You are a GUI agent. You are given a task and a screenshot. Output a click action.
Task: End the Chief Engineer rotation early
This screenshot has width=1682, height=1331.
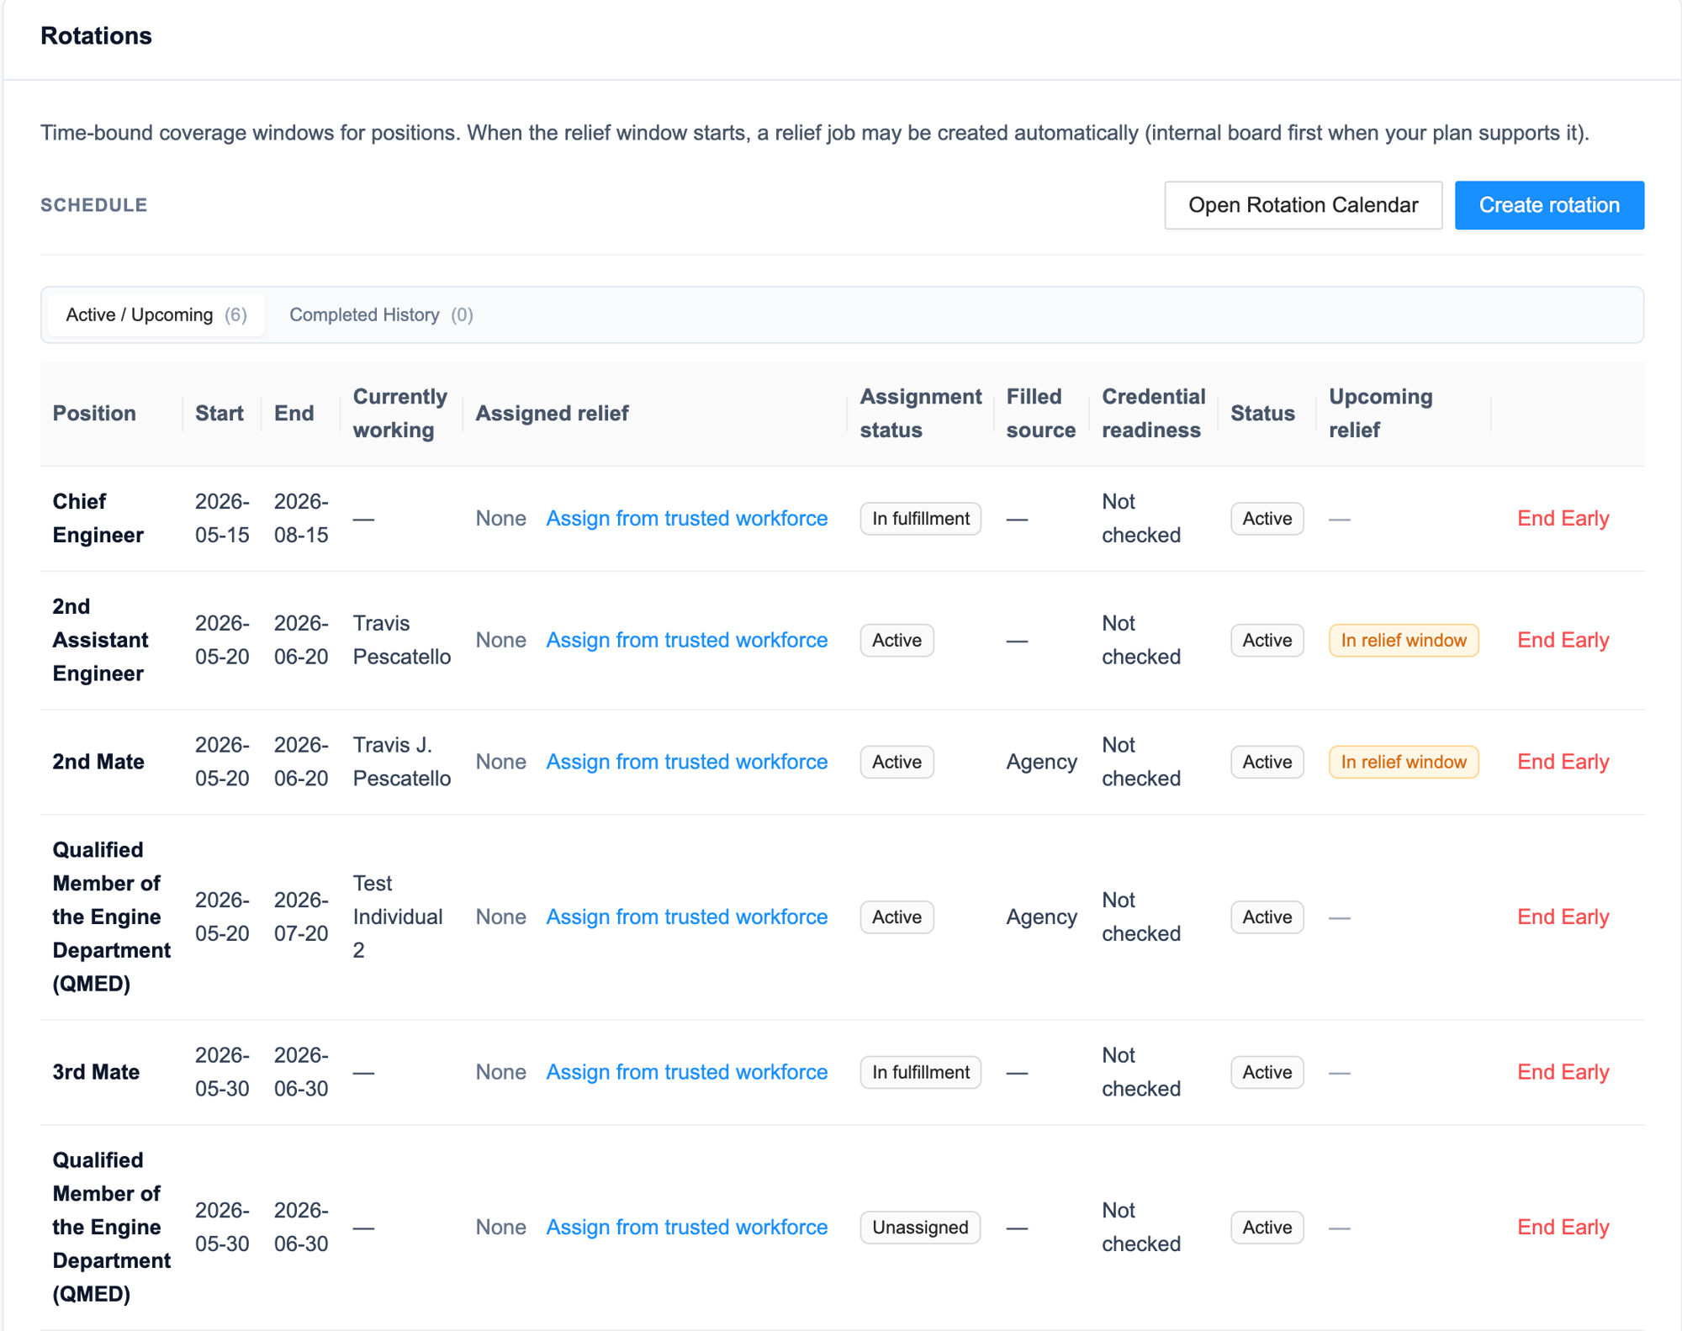[1563, 519]
